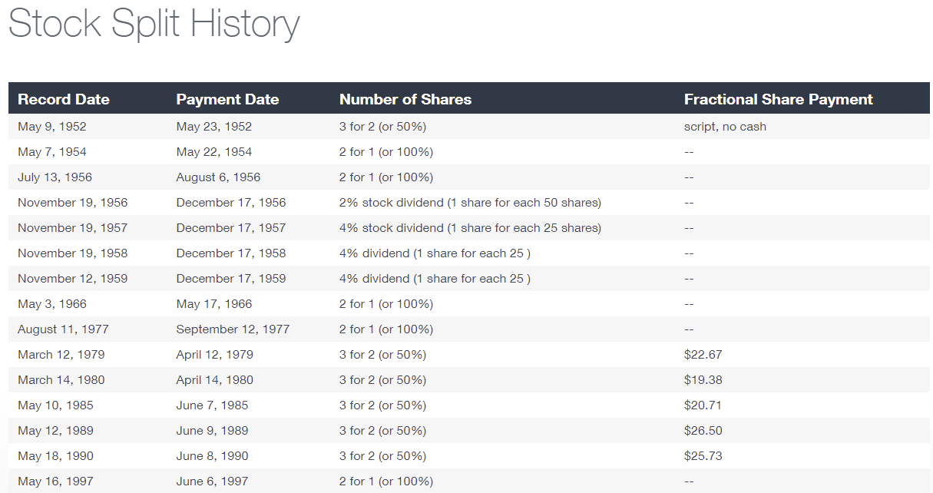Image resolution: width=933 pixels, height=493 pixels.
Task: Click the Fractional Share Payment header
Action: point(779,99)
